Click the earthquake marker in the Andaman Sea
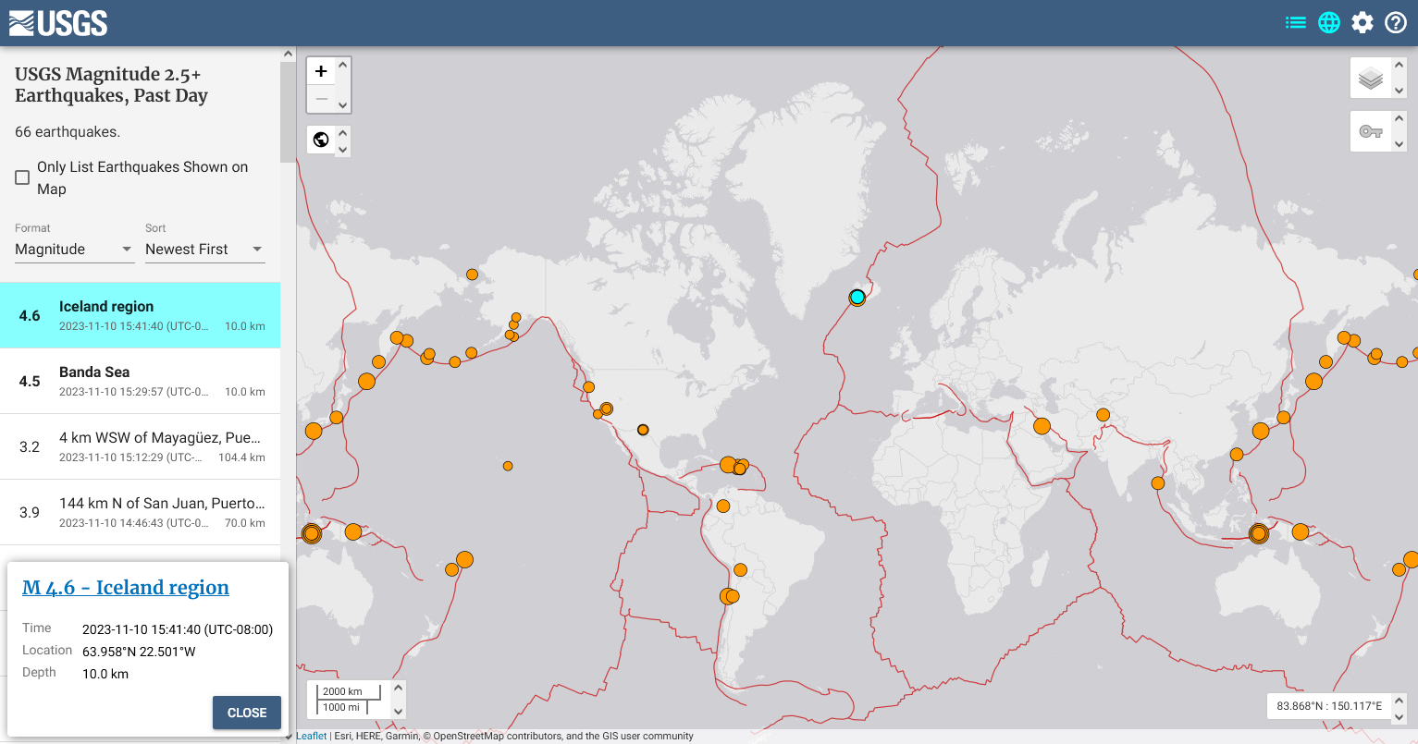Screen dimensions: 1418x744 point(1157,482)
